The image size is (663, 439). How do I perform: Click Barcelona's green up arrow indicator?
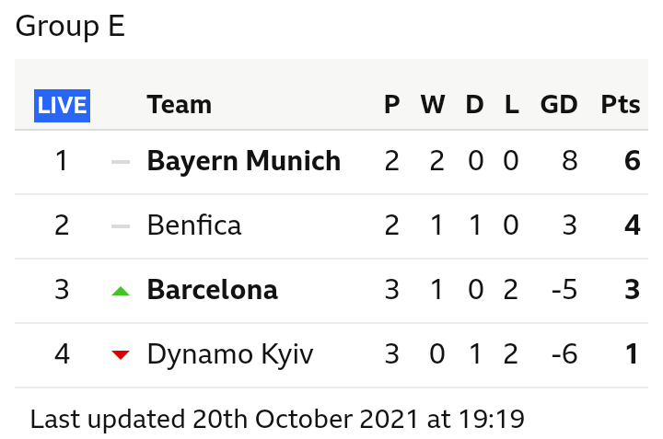121,291
